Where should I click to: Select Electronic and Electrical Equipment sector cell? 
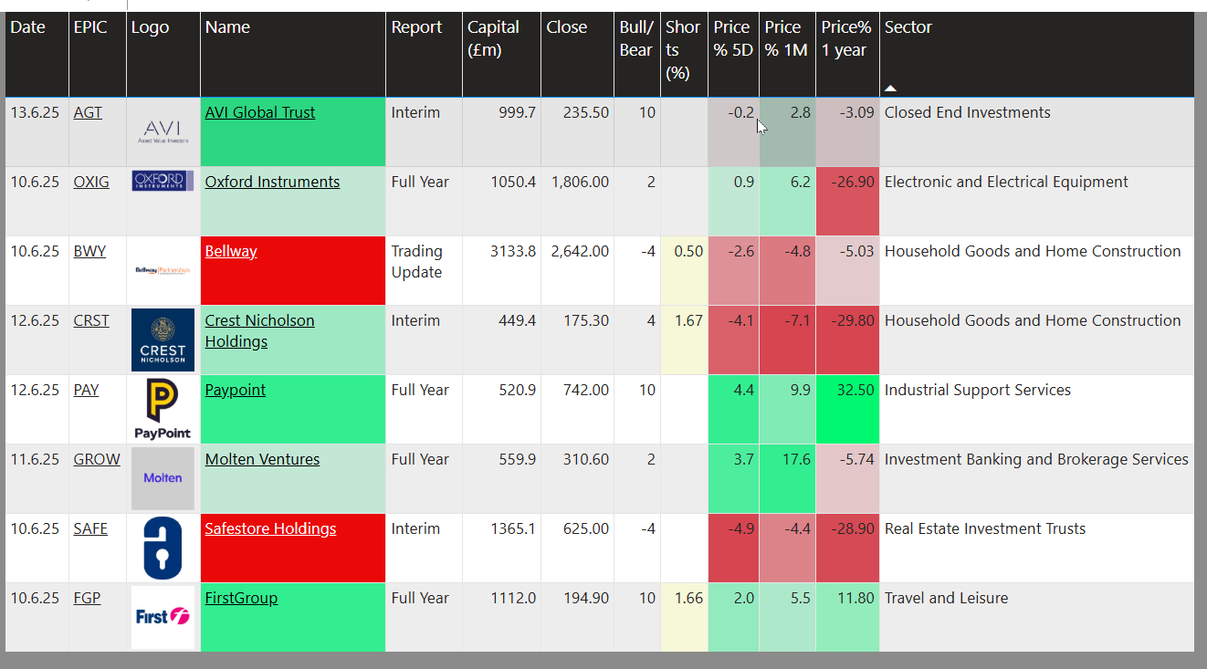pyautogui.click(x=1037, y=201)
